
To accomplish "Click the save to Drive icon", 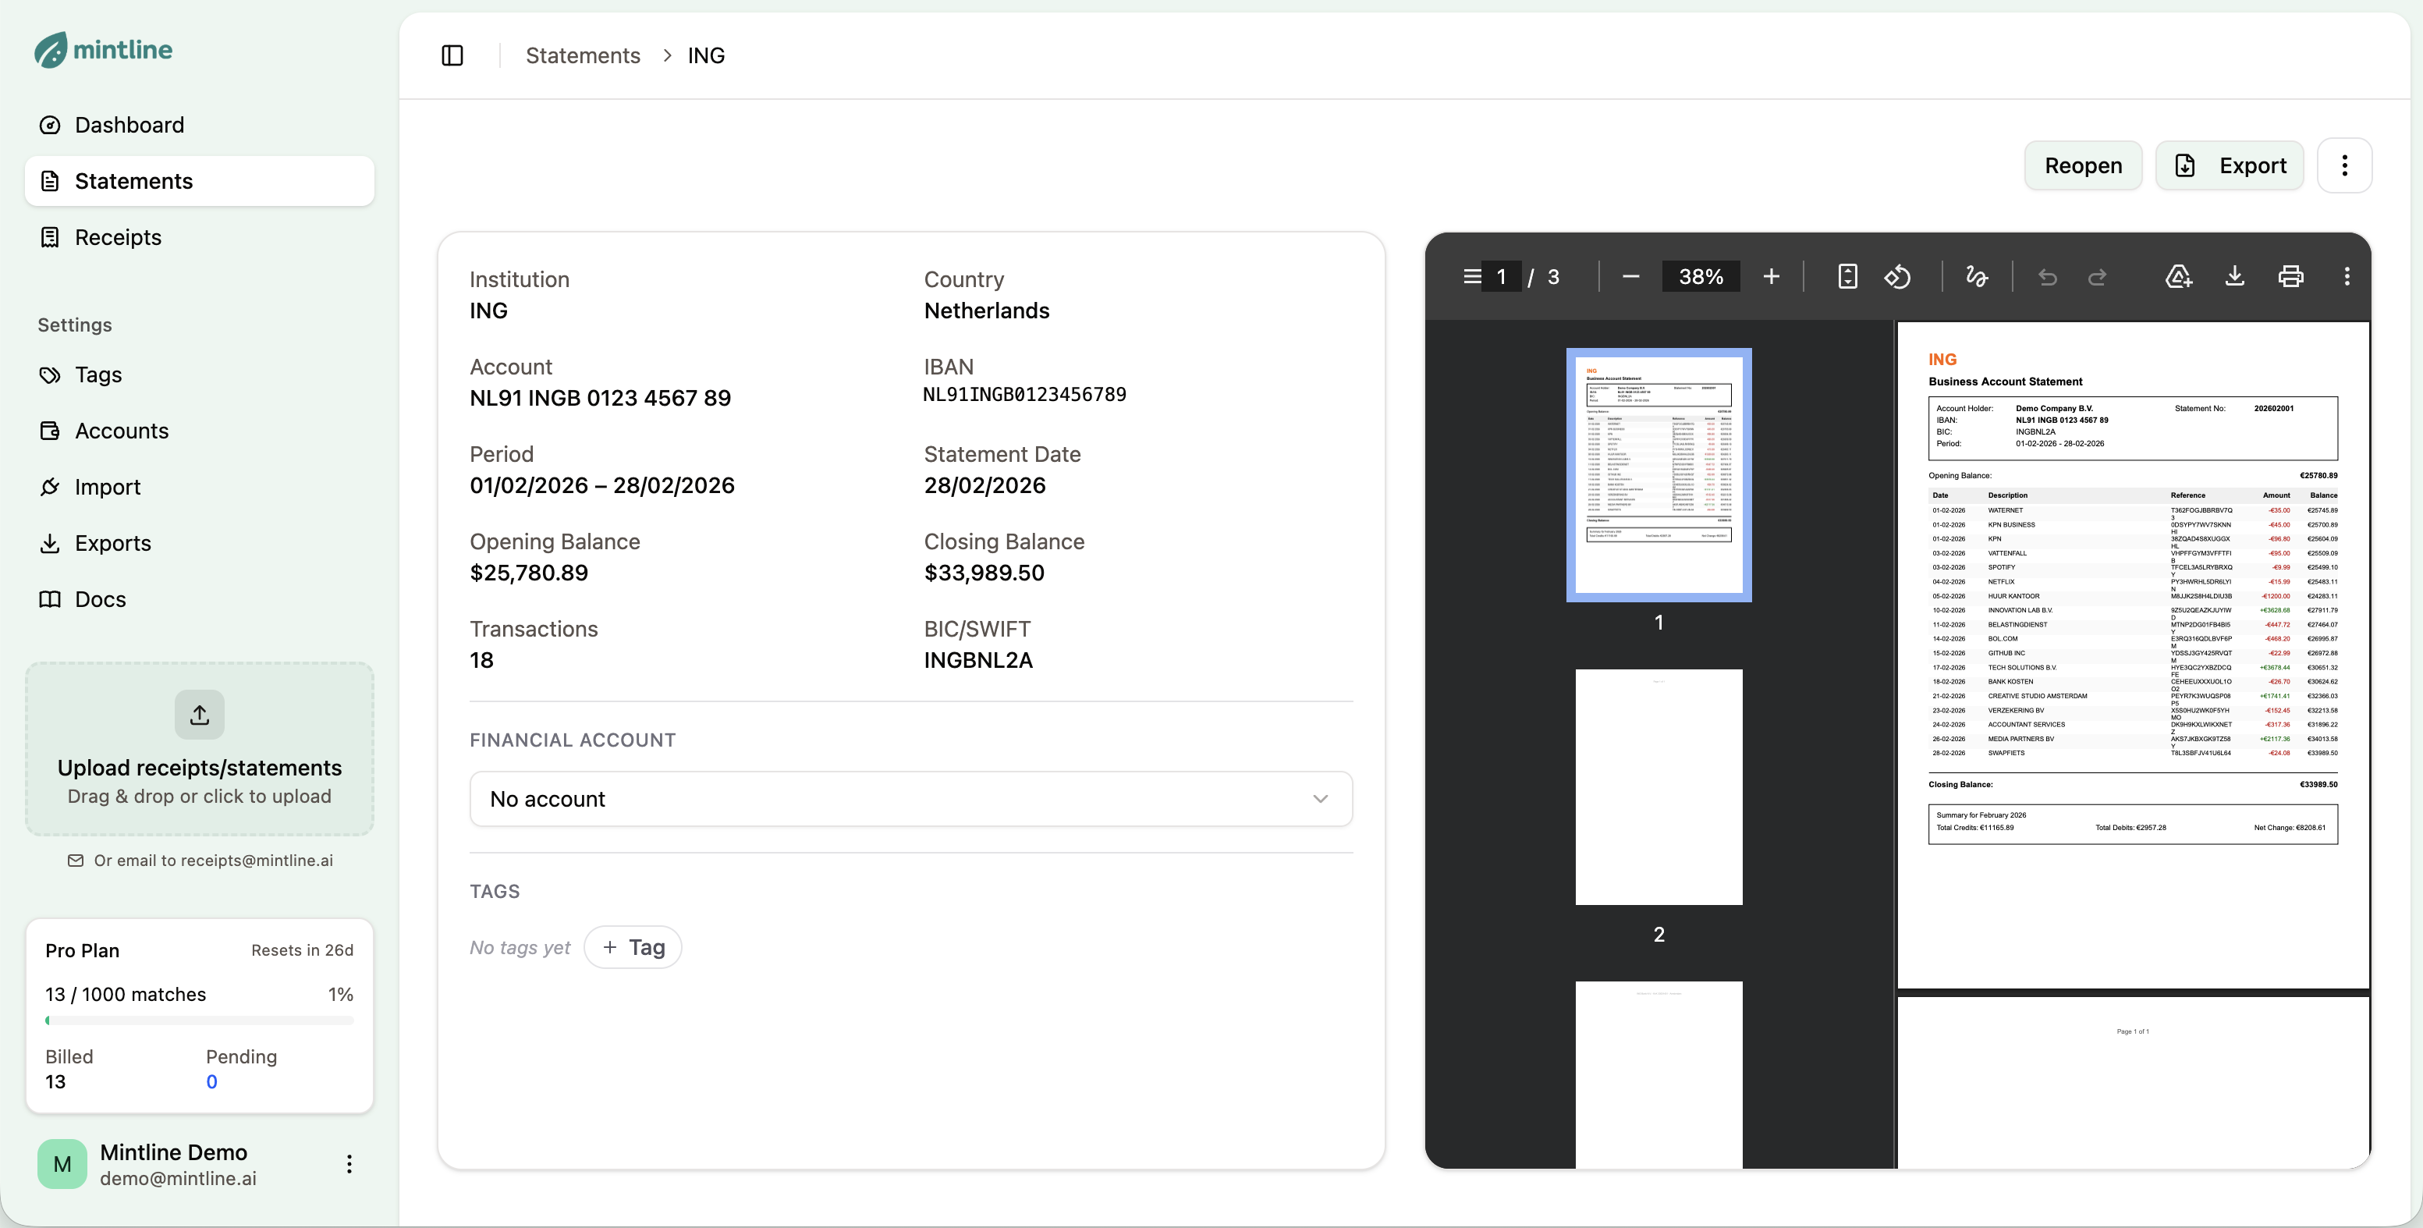I will pos(2179,277).
